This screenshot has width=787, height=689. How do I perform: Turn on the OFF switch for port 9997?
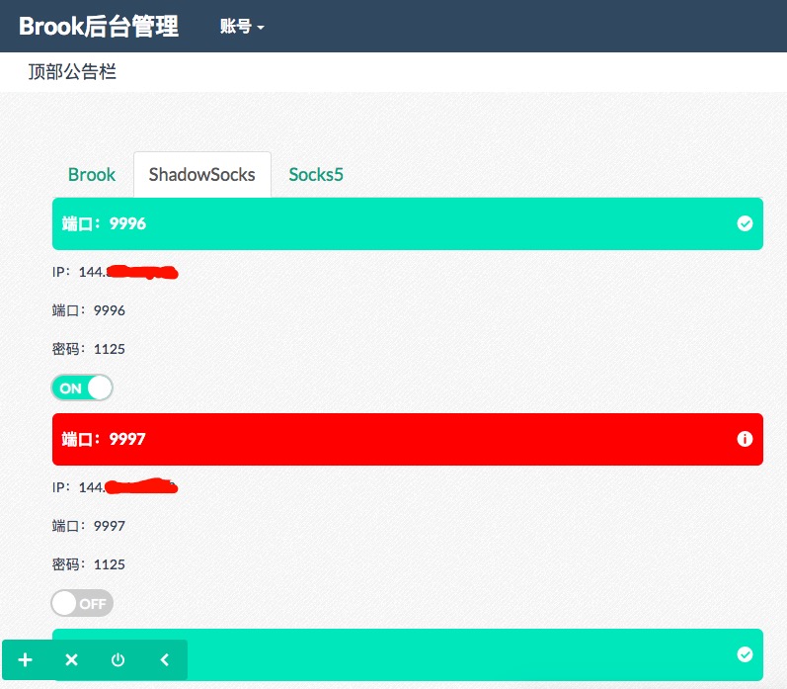(x=82, y=603)
